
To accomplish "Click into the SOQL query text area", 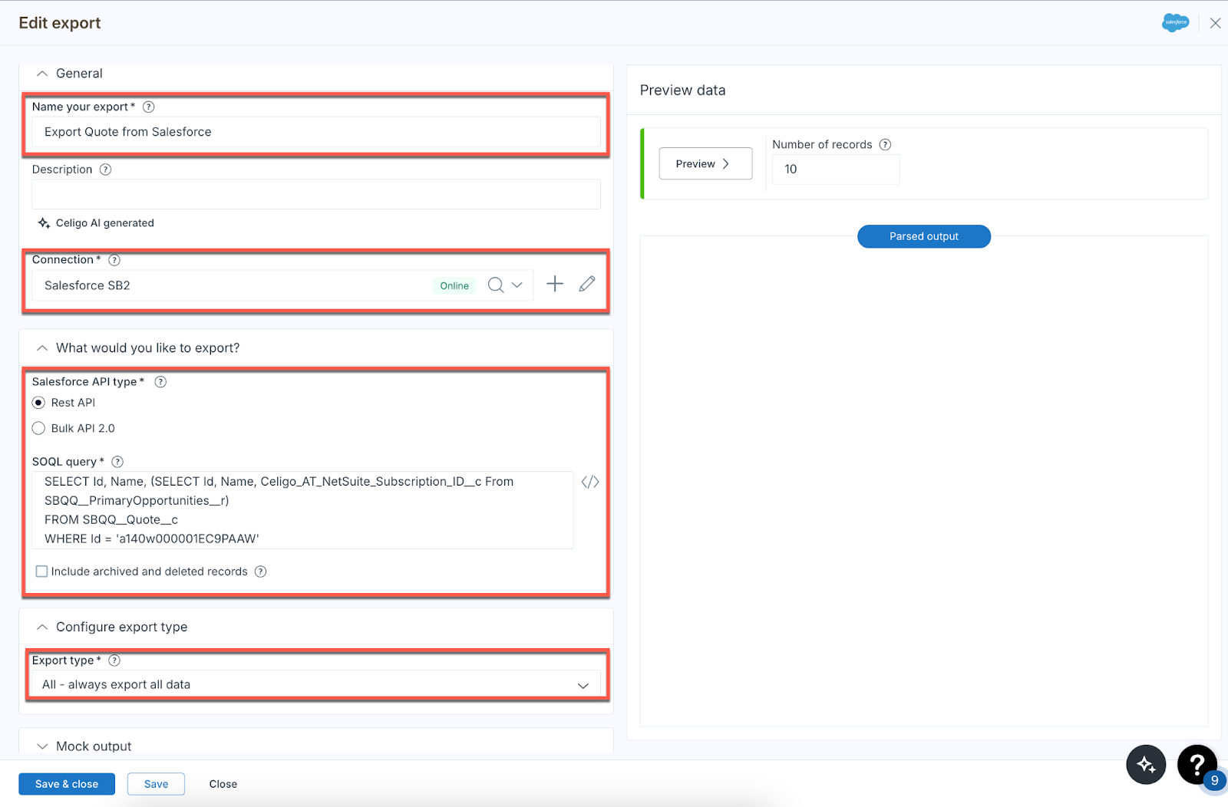I will (302, 510).
